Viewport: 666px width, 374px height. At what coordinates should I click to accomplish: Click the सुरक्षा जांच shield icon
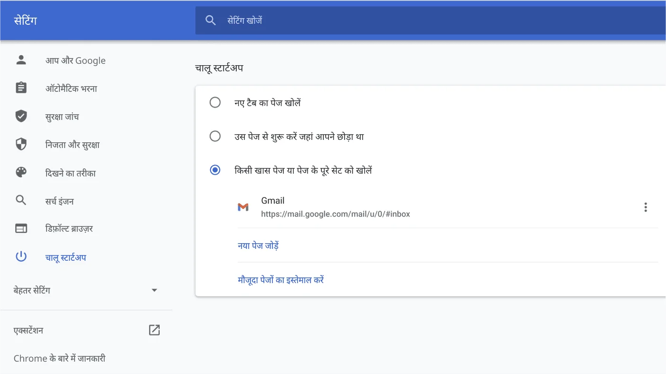(21, 116)
